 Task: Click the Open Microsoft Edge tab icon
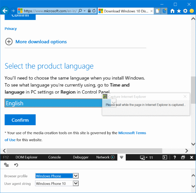pyautogui.click(x=164, y=11)
